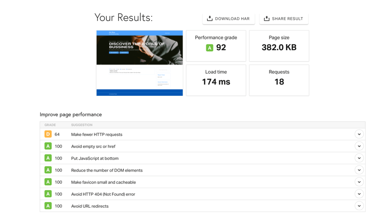
Task: Click A badge for Put JavaScript at bottom
Action: point(48,158)
